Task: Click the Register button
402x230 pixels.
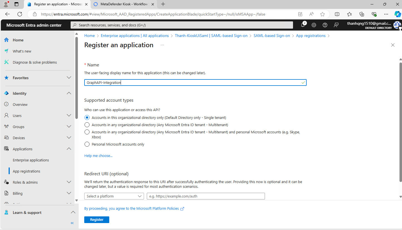Action: coord(97,219)
